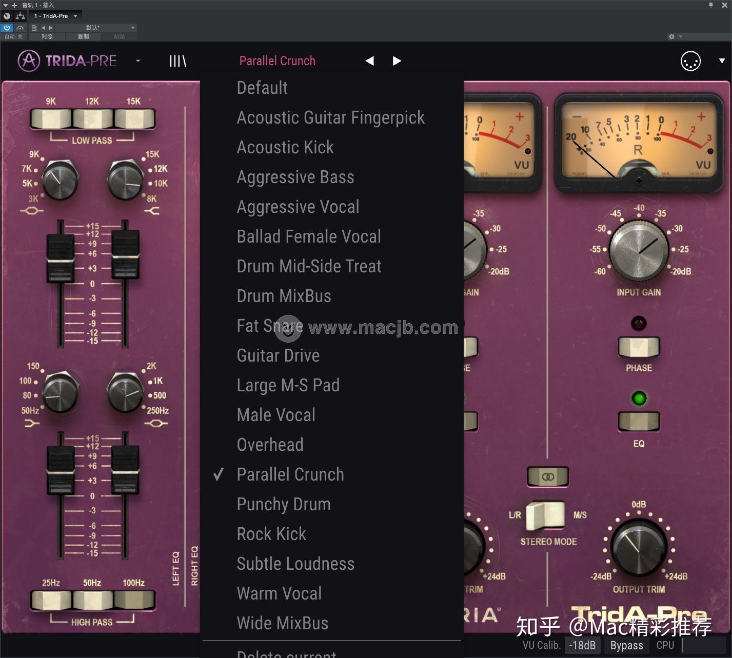Select the Warm Vocal preset
This screenshot has height=658, width=732.
(x=279, y=593)
